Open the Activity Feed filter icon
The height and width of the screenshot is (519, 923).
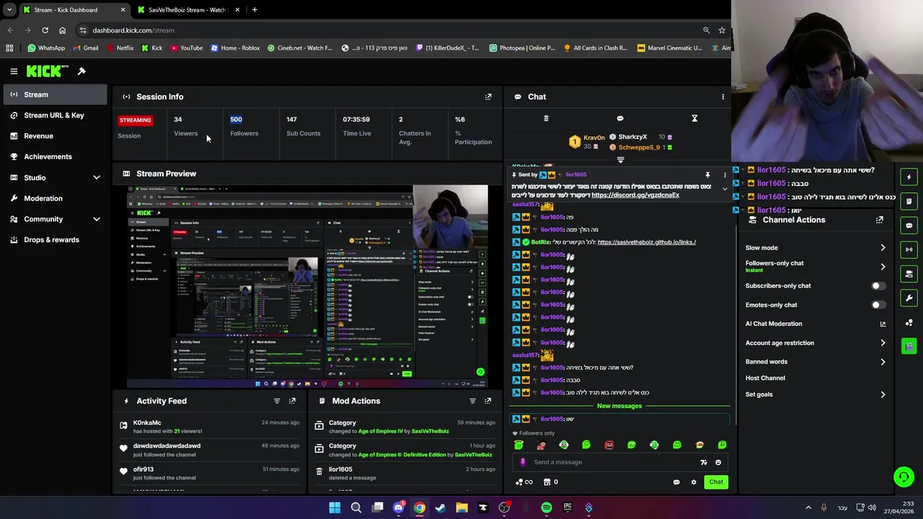pos(277,401)
